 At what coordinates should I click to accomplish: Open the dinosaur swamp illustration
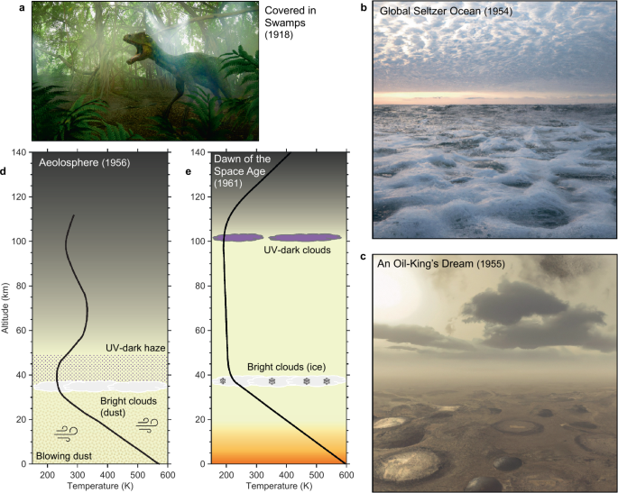tap(145, 71)
